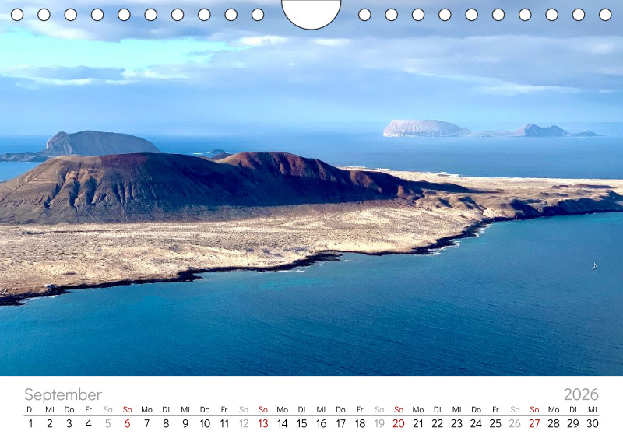
Task: Pick the 20th of September
Action: (x=398, y=424)
